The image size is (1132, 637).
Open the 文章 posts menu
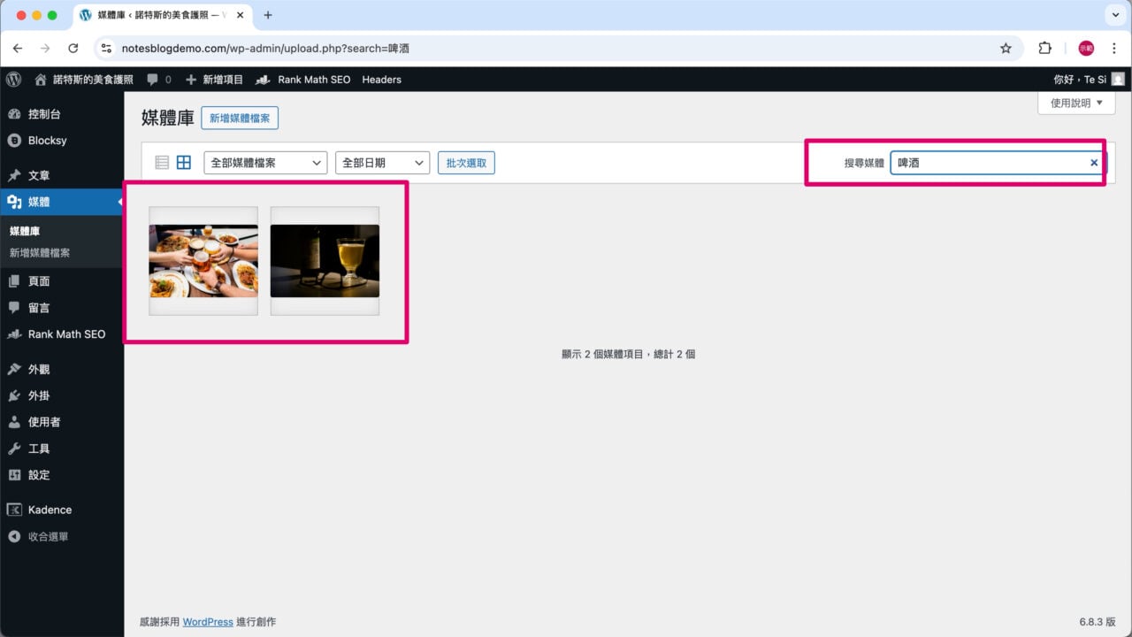click(39, 175)
